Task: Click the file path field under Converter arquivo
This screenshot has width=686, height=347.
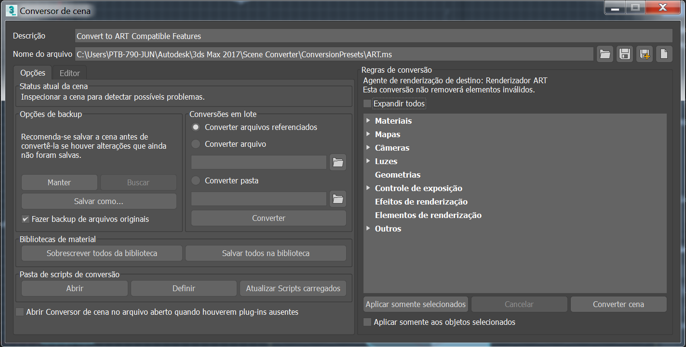Action: tap(259, 163)
